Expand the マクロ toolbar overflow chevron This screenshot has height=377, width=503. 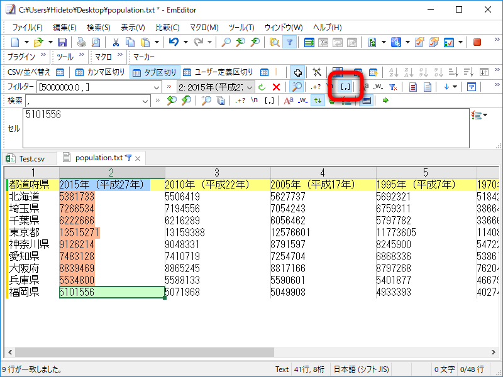120,55
